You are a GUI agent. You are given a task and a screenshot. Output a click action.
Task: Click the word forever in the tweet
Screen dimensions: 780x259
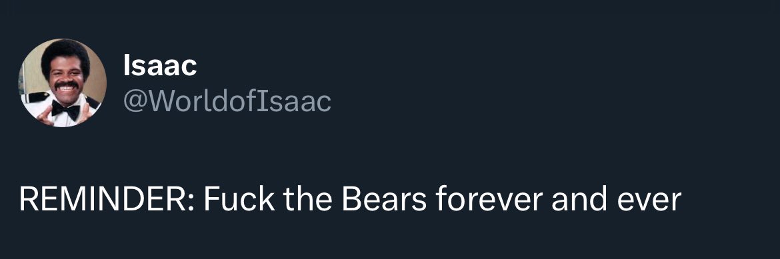coord(489,199)
